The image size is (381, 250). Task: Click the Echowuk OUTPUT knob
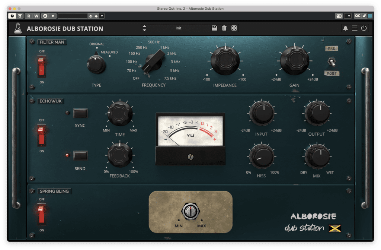click(317, 113)
